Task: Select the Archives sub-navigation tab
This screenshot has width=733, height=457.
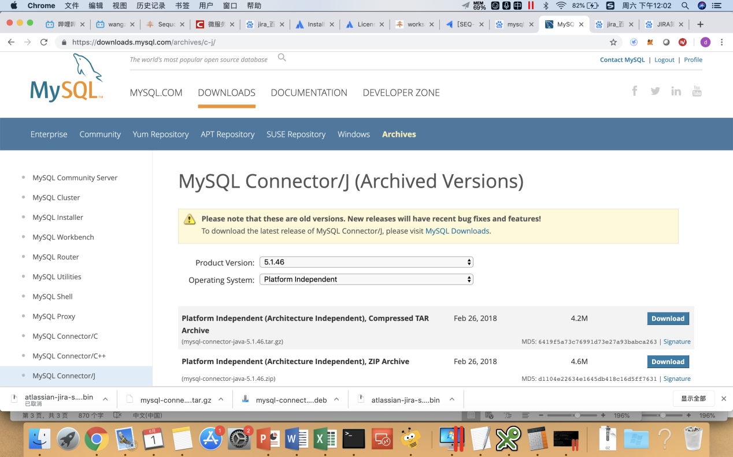Action: click(x=399, y=134)
